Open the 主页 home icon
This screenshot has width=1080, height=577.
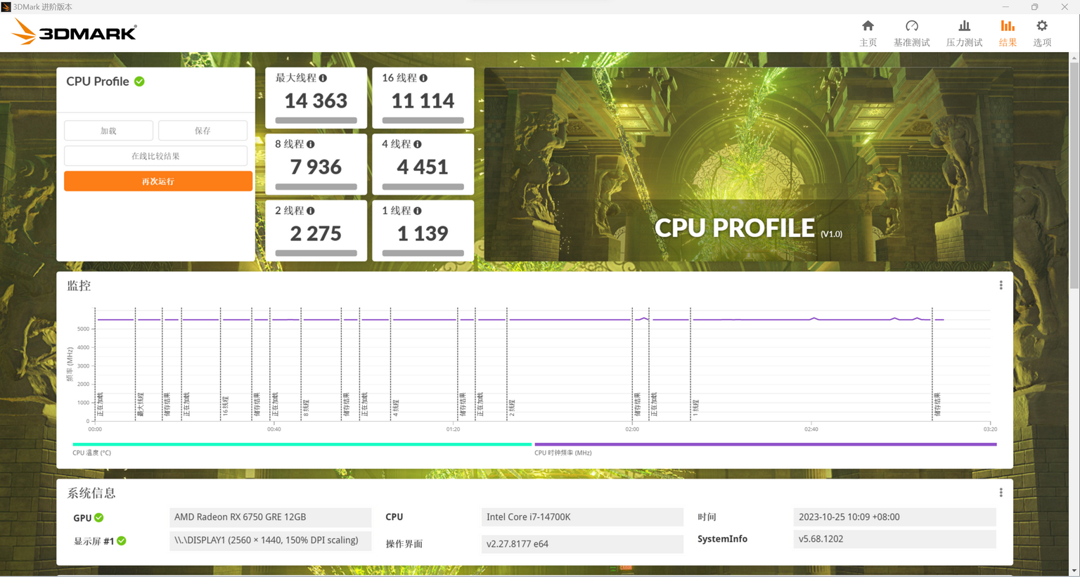(x=868, y=26)
